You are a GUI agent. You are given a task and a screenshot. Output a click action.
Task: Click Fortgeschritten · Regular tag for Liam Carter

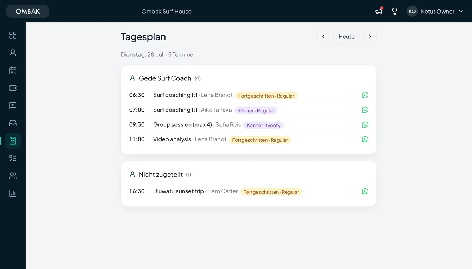(x=271, y=192)
